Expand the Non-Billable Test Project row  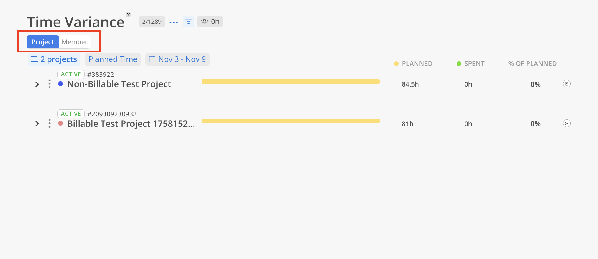[37, 84]
